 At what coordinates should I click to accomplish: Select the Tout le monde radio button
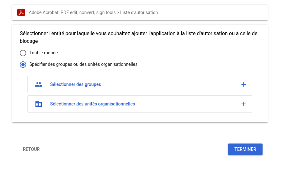point(23,53)
